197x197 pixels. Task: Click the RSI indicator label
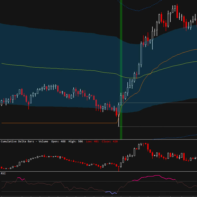pyautogui.click(x=3, y=173)
